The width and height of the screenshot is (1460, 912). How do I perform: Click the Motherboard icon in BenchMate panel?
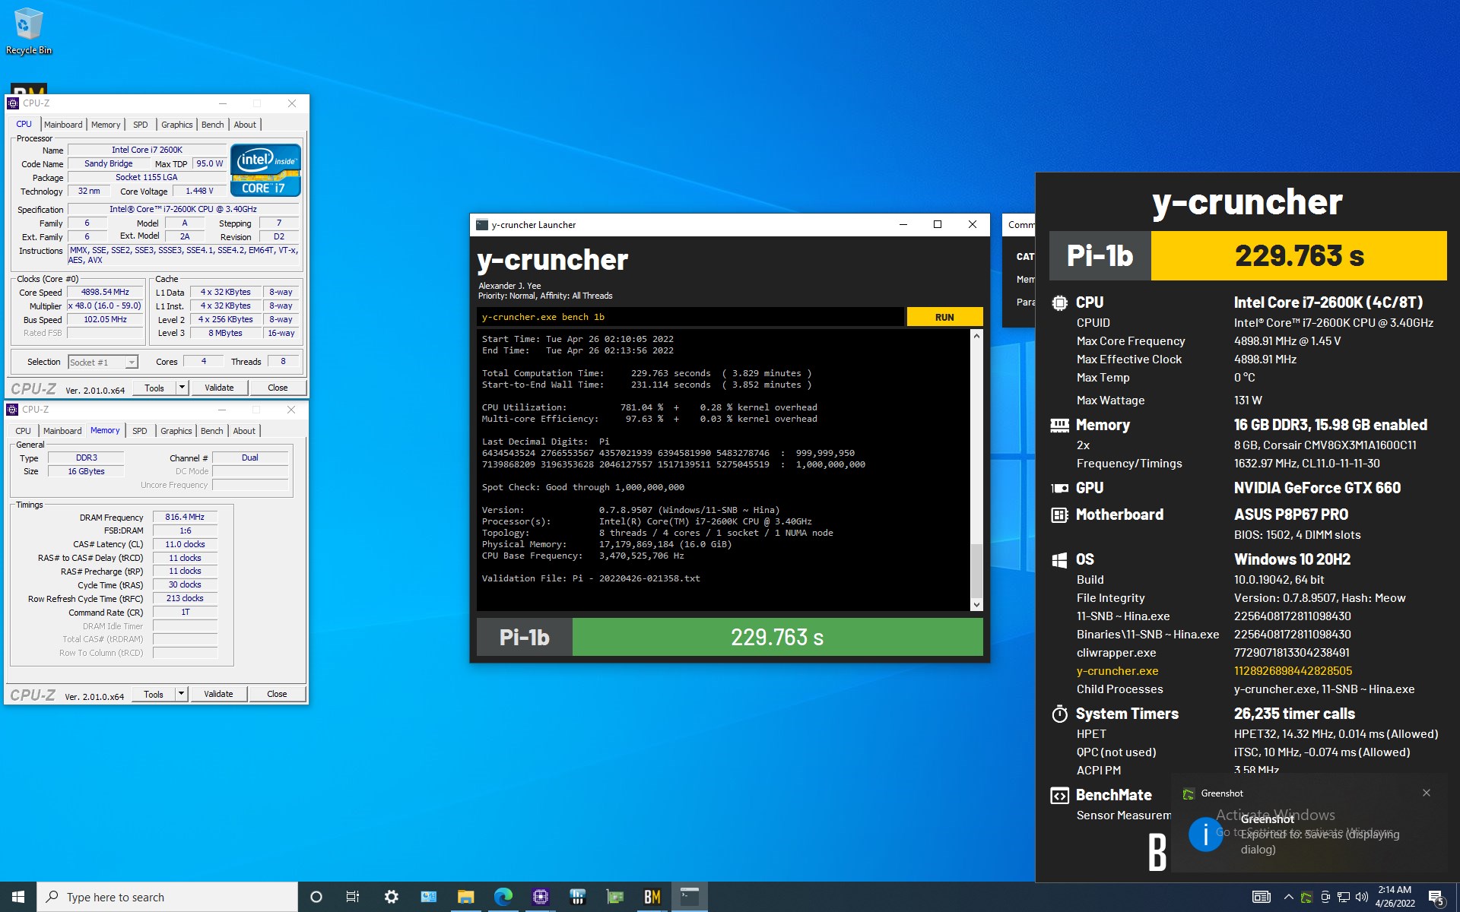(1059, 515)
